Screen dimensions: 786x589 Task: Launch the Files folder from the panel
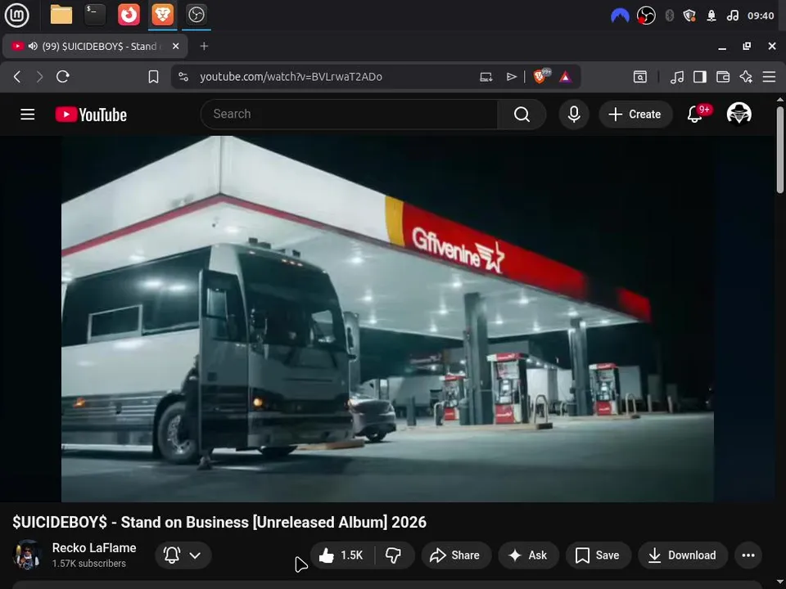pyautogui.click(x=61, y=15)
